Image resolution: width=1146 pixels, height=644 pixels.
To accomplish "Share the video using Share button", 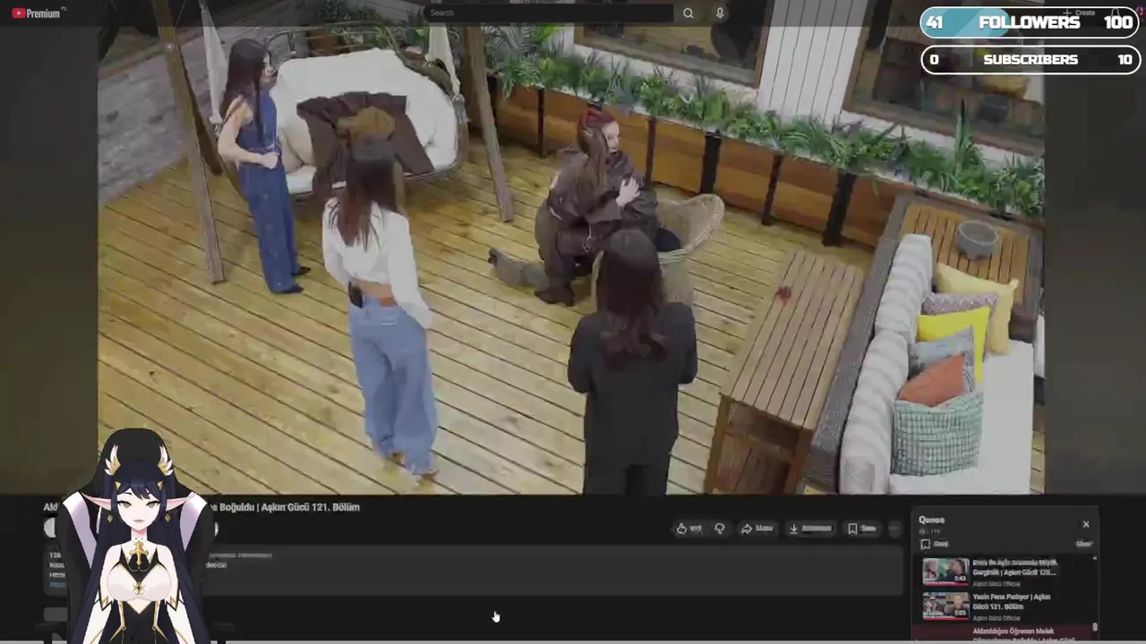I will (x=757, y=529).
